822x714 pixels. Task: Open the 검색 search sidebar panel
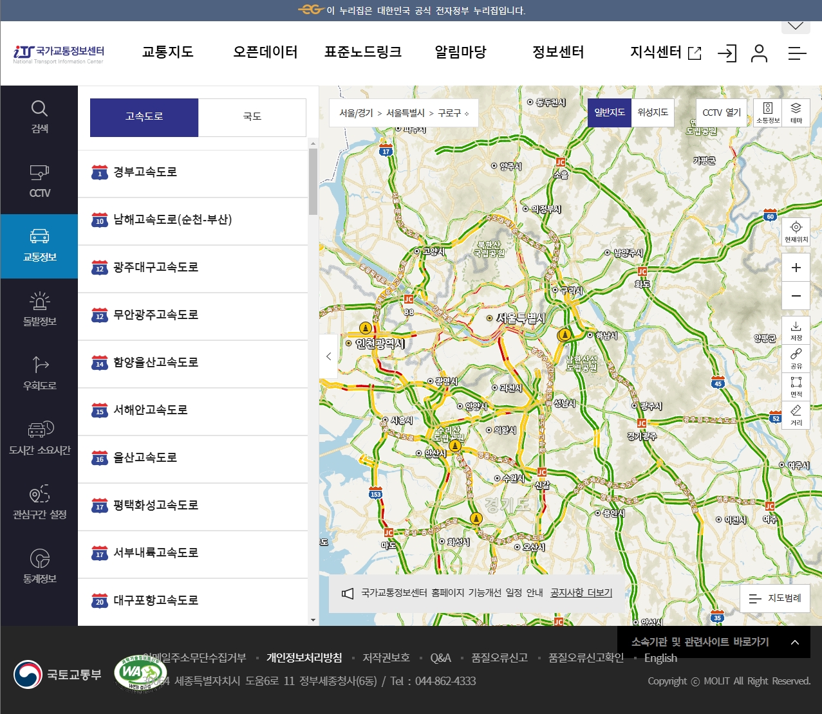click(x=39, y=118)
